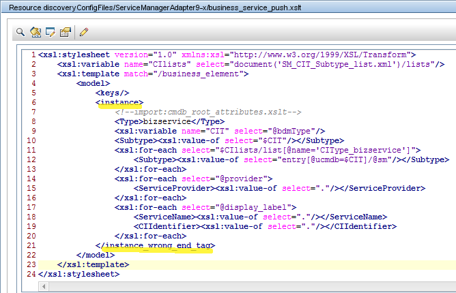Image resolution: width=456 pixels, height=293 pixels.
Task: Click the CIIdentifier value-of line
Action: 266,227
